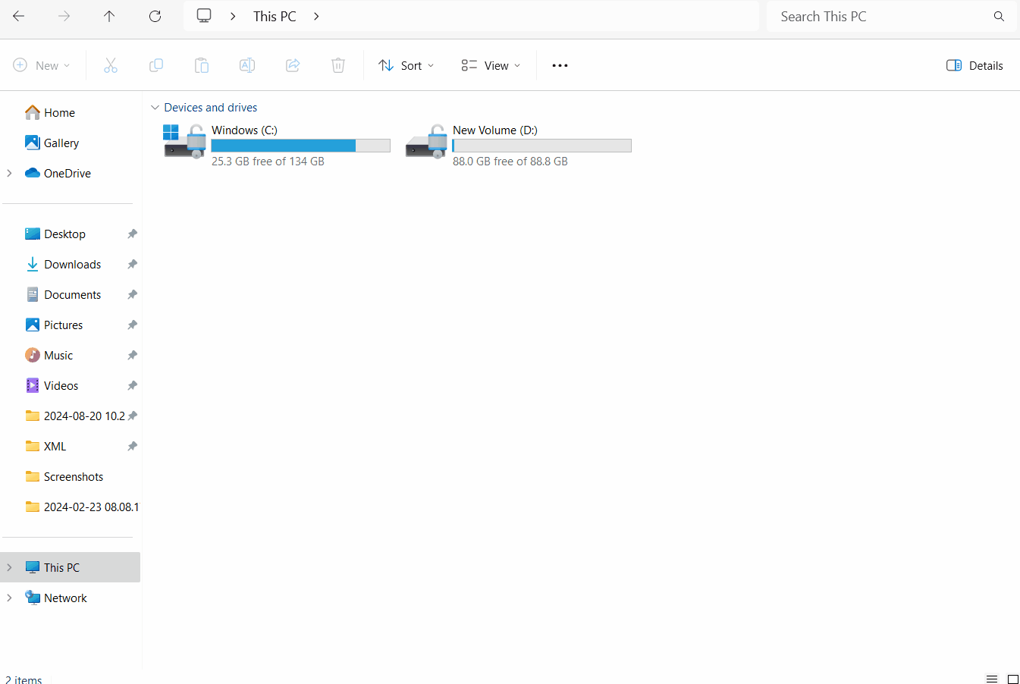Toggle the Details pane
The width and height of the screenshot is (1020, 684).
(x=974, y=66)
